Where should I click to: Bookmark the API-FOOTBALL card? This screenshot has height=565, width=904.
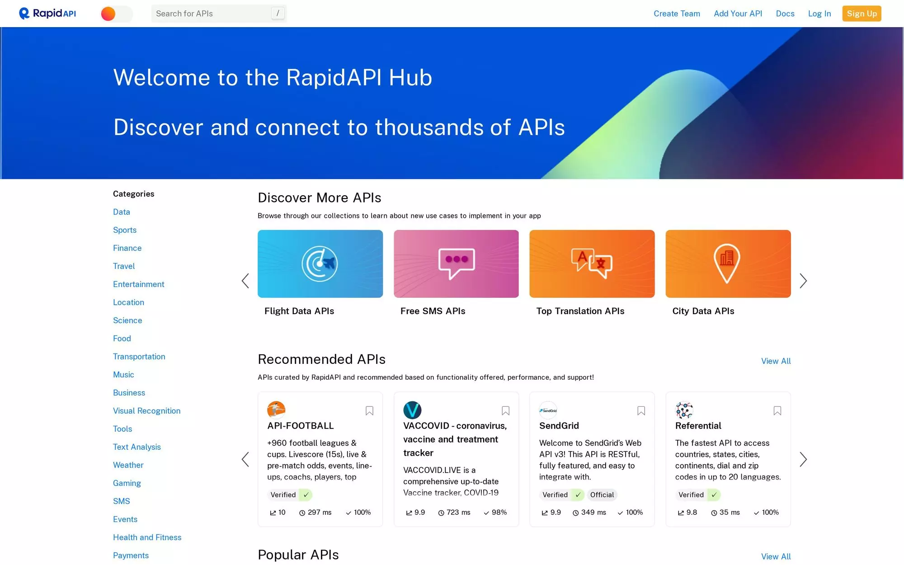(x=369, y=410)
